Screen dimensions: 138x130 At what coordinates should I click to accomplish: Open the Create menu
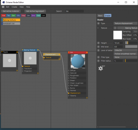pyautogui.click(x=14, y=7)
